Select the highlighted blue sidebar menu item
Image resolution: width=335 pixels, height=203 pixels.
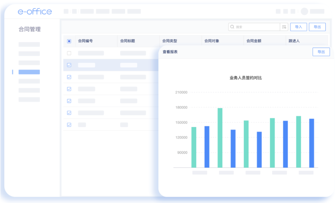pyautogui.click(x=29, y=72)
